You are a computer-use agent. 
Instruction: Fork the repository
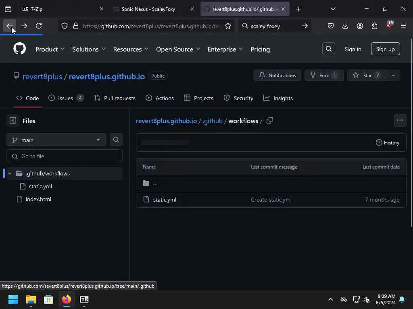point(324,75)
